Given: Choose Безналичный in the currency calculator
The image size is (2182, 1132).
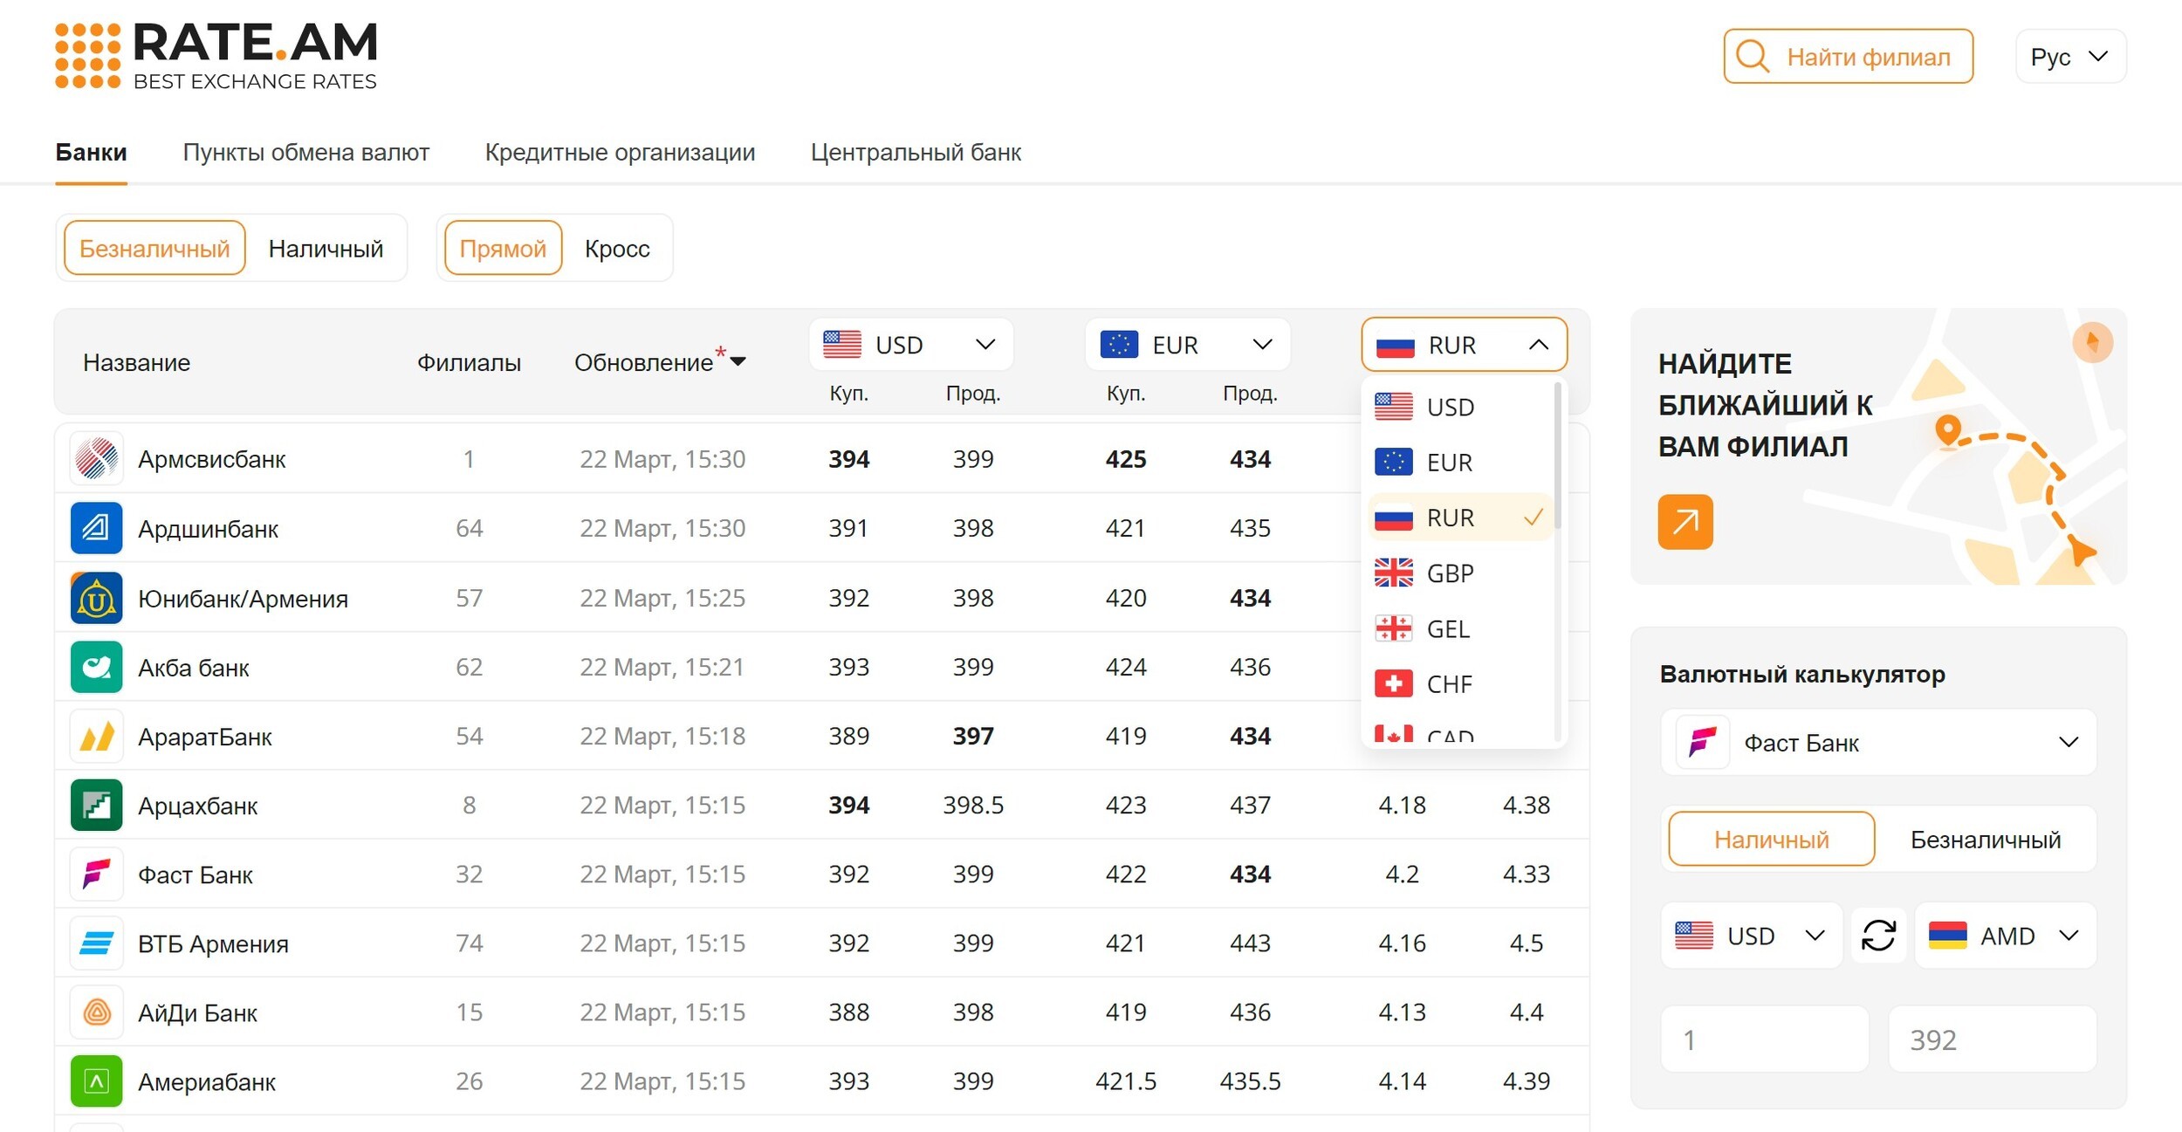Looking at the screenshot, I should [x=1986, y=839].
